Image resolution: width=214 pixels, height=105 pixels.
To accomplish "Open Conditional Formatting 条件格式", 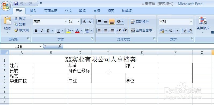I will click(x=203, y=25).
